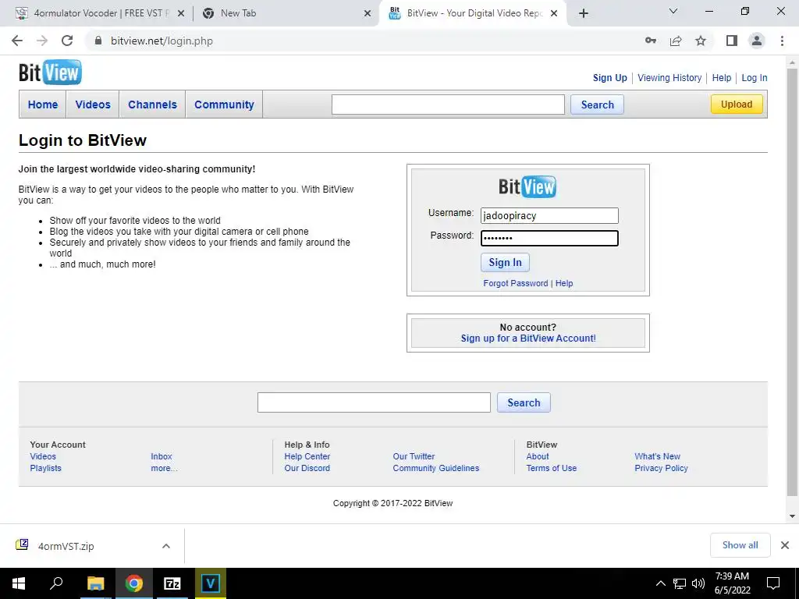The width and height of the screenshot is (799, 599).
Task: Open File Explorer from taskbar
Action: tap(95, 583)
